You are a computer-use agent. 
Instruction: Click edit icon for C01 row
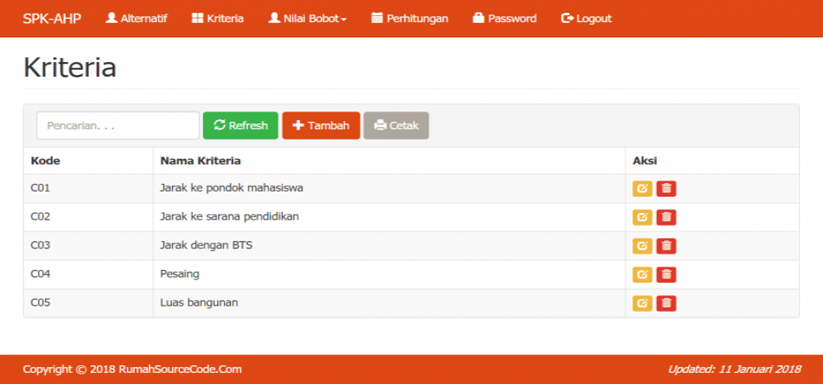(642, 189)
